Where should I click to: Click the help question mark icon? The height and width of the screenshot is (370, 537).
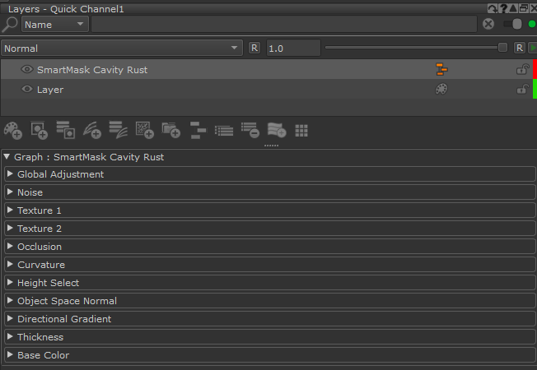click(503, 8)
